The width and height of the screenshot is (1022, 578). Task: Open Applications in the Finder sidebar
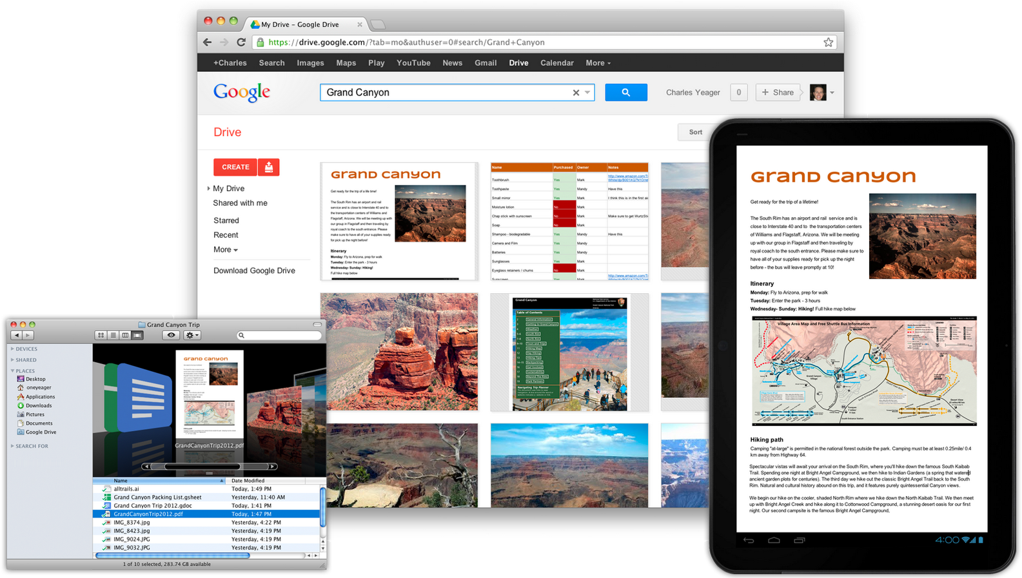pos(36,397)
